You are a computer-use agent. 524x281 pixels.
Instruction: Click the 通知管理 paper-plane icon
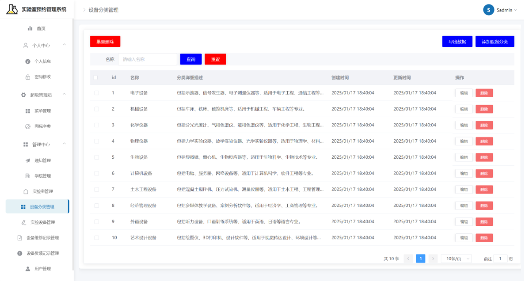click(28, 161)
